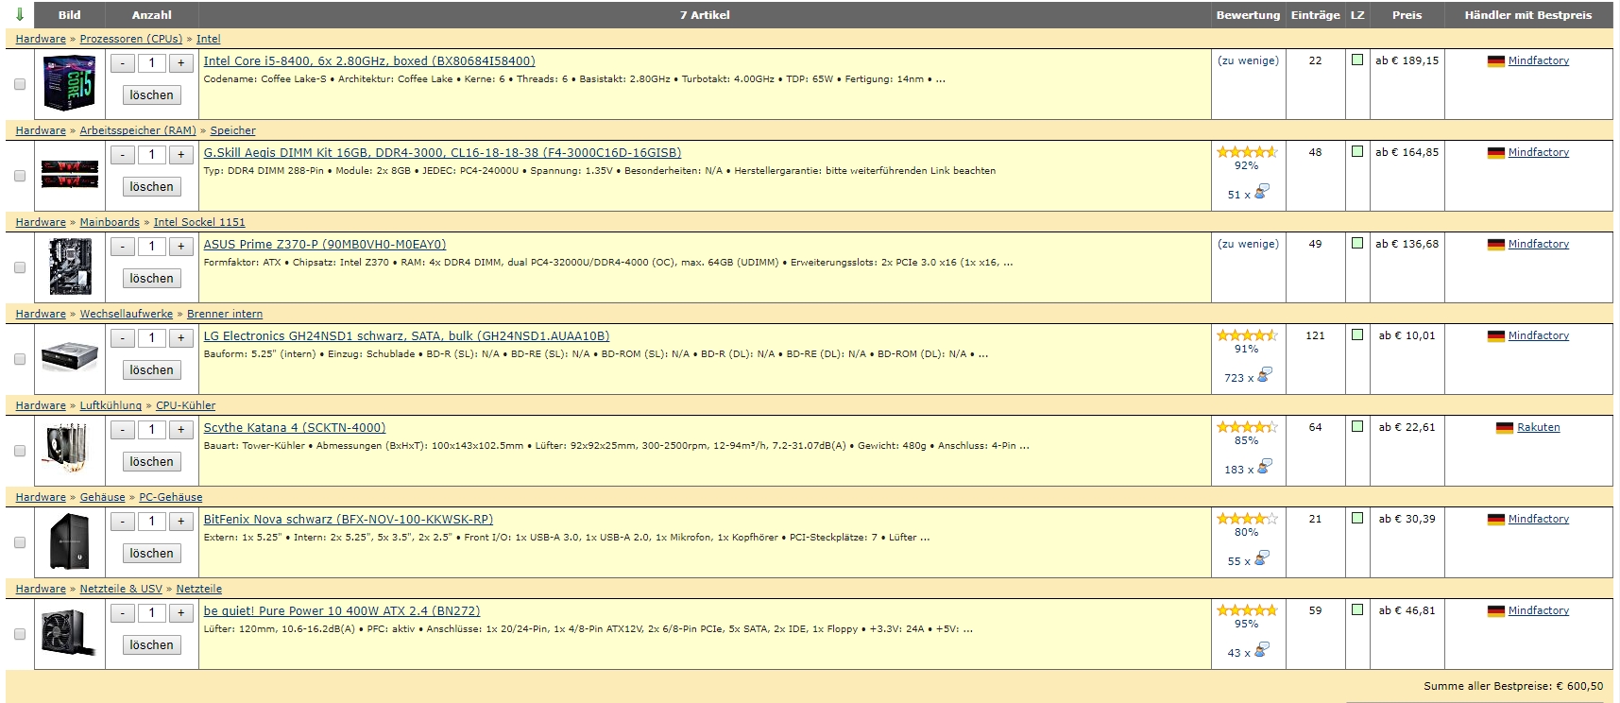
Task: Delete LG GH24NSD1 with löschen
Action: (152, 370)
